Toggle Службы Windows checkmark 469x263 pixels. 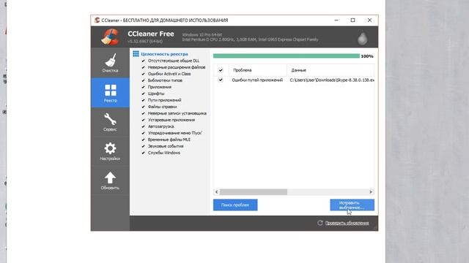(x=144, y=153)
